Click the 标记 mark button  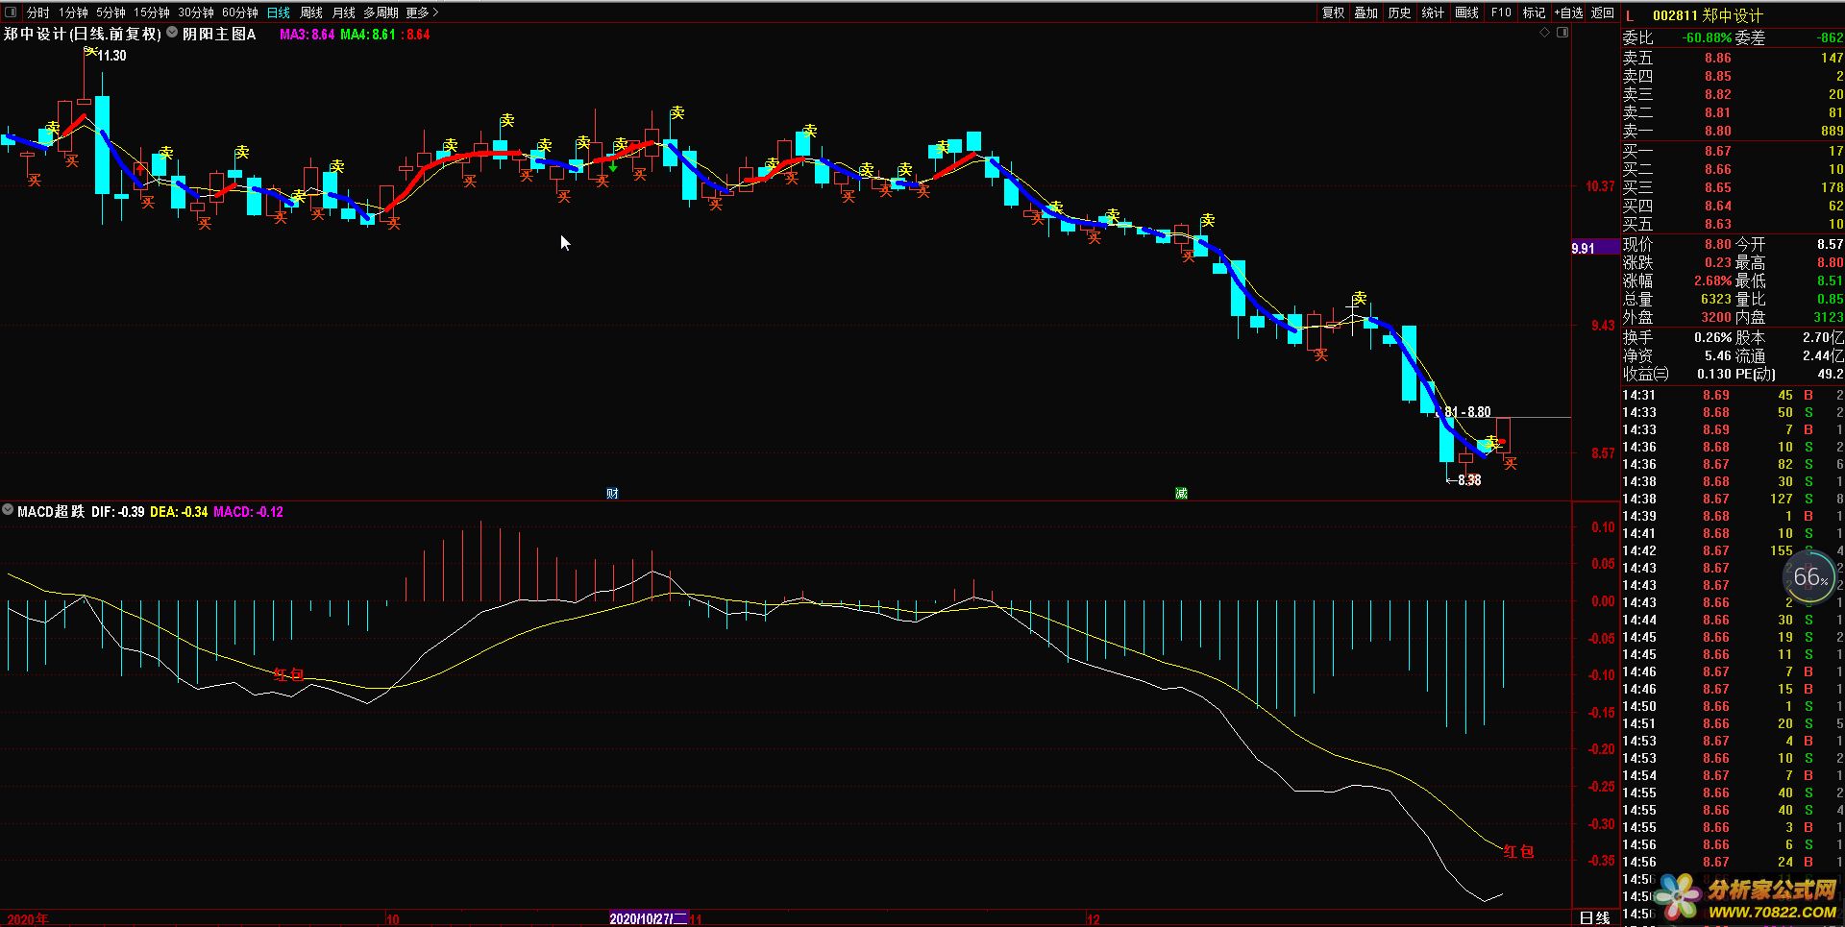(1535, 12)
